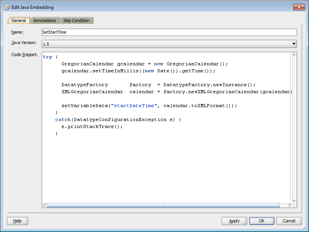Click the gcalendar.setTimeInMillis line
The image size is (309, 232).
(x=138, y=71)
